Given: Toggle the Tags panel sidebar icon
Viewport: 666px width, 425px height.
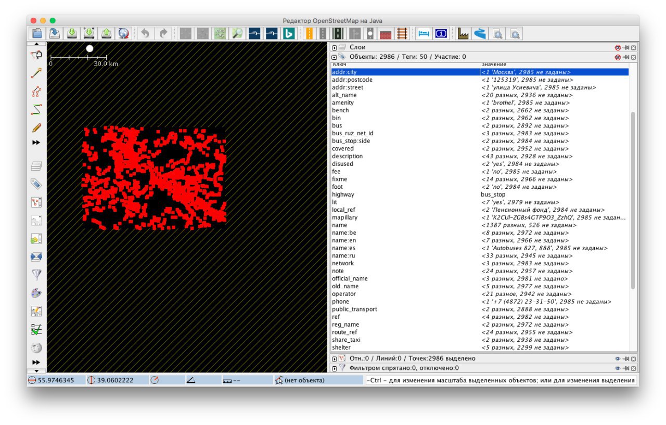Looking at the screenshot, I should (x=36, y=184).
